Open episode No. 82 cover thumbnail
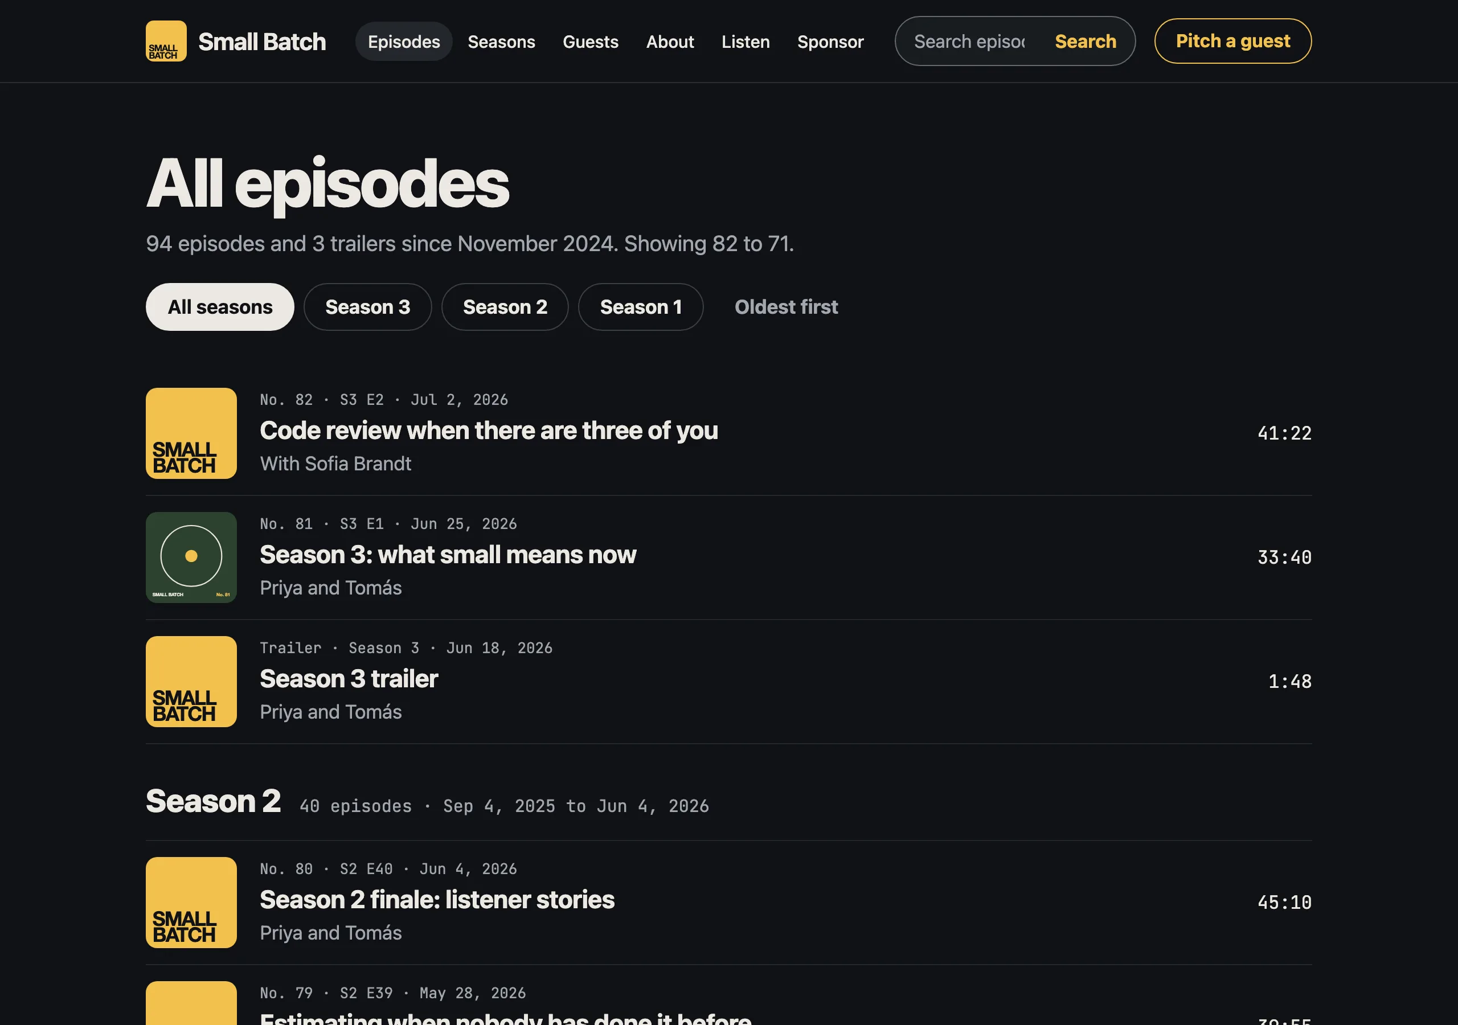1458x1025 pixels. tap(191, 433)
